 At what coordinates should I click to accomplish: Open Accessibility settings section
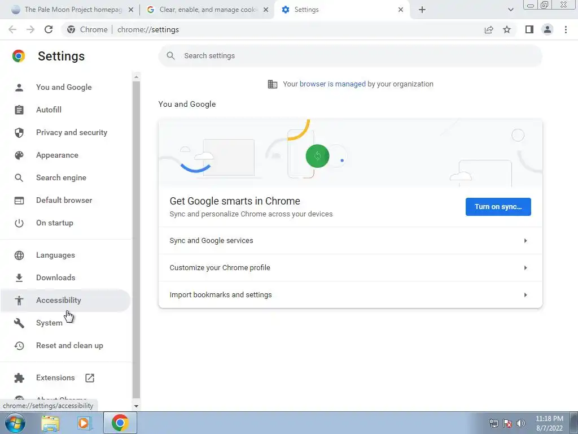65,301
